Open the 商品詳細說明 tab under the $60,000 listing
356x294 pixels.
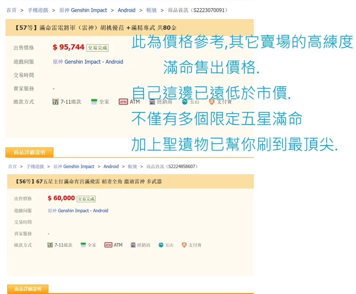[x=27, y=289]
